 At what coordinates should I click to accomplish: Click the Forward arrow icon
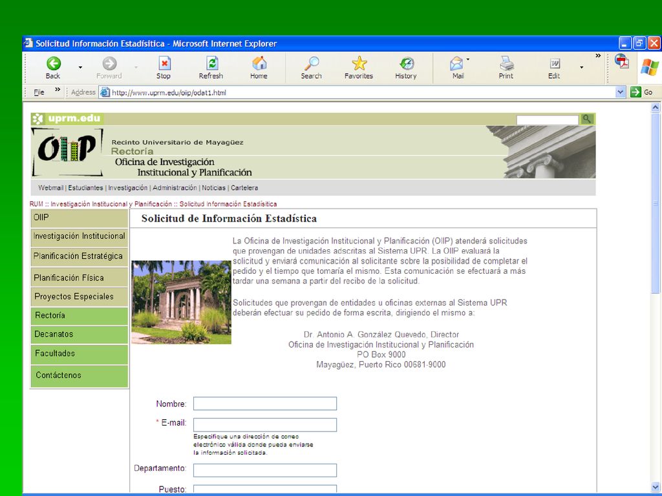coord(109,64)
